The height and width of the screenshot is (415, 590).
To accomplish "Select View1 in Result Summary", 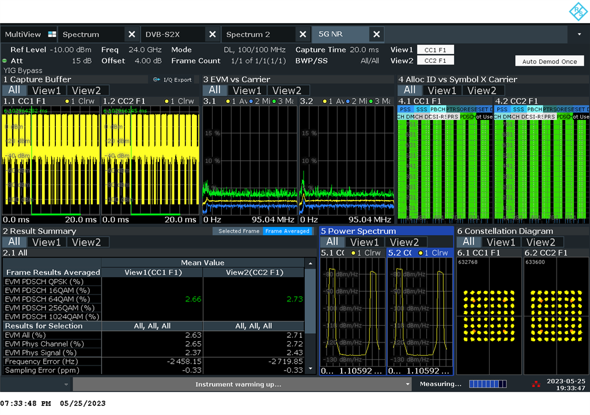I will [46, 242].
